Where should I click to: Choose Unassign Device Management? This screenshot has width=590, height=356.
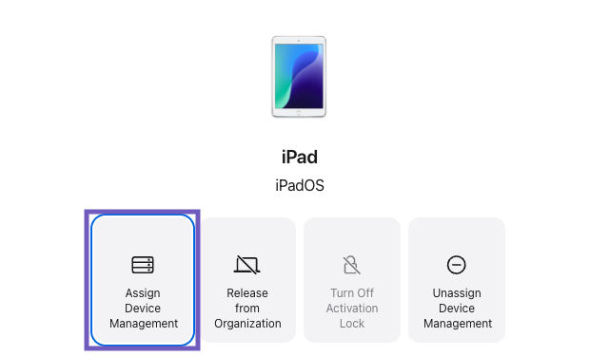coord(457,280)
